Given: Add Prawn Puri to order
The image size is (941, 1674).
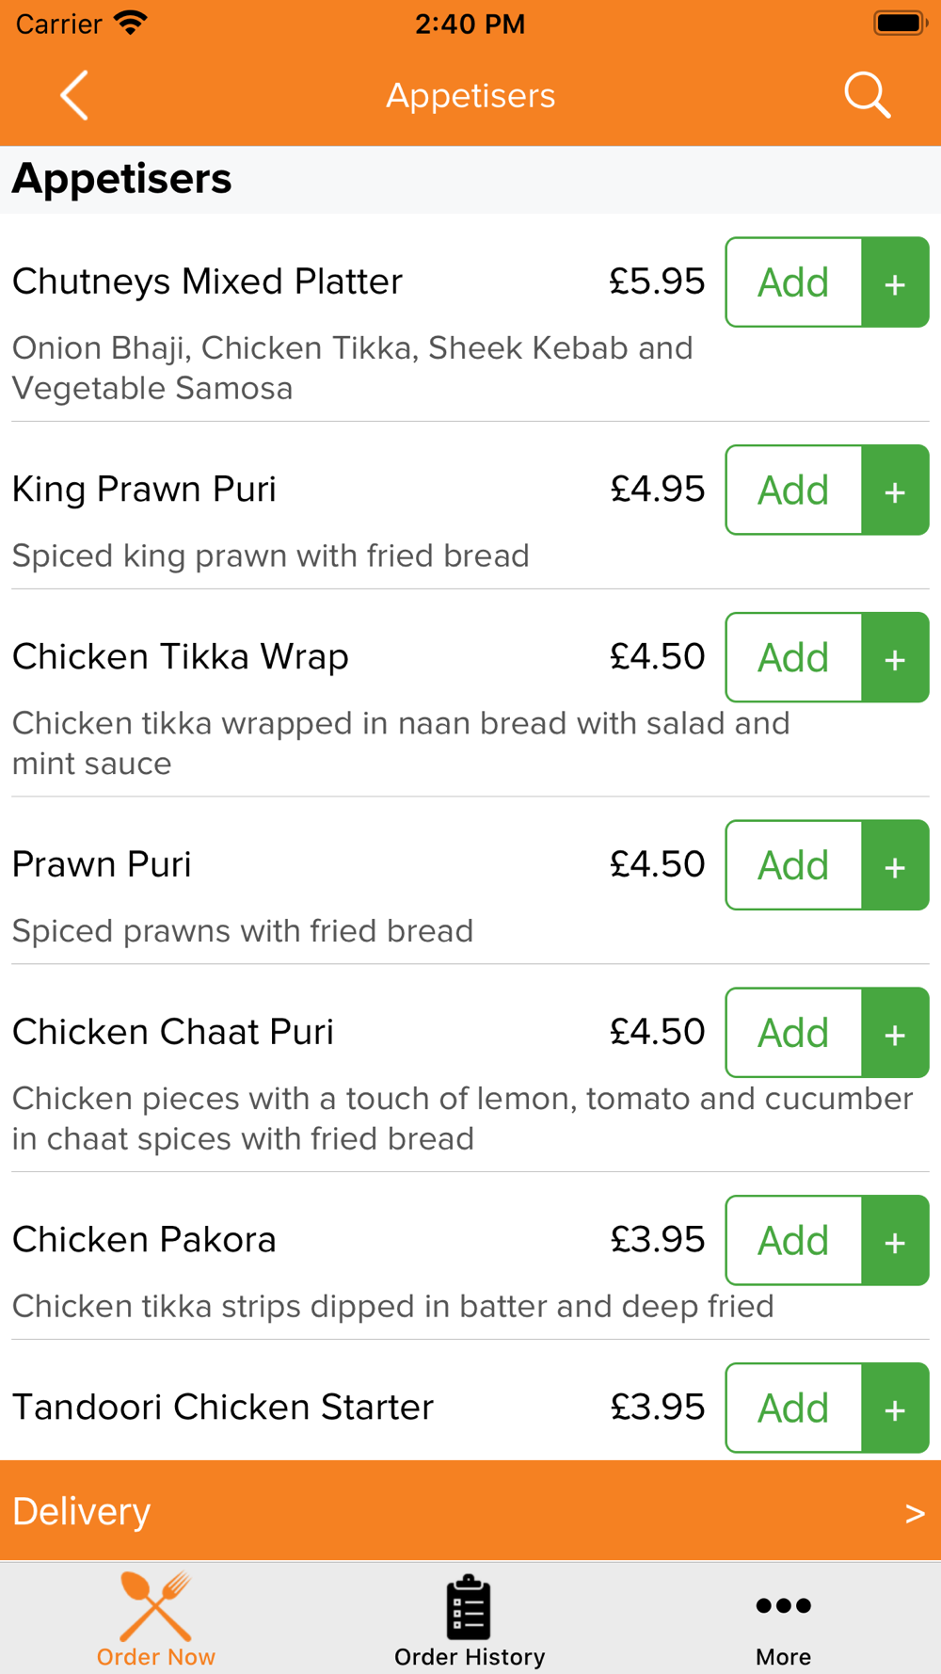Looking at the screenshot, I should pos(794,865).
